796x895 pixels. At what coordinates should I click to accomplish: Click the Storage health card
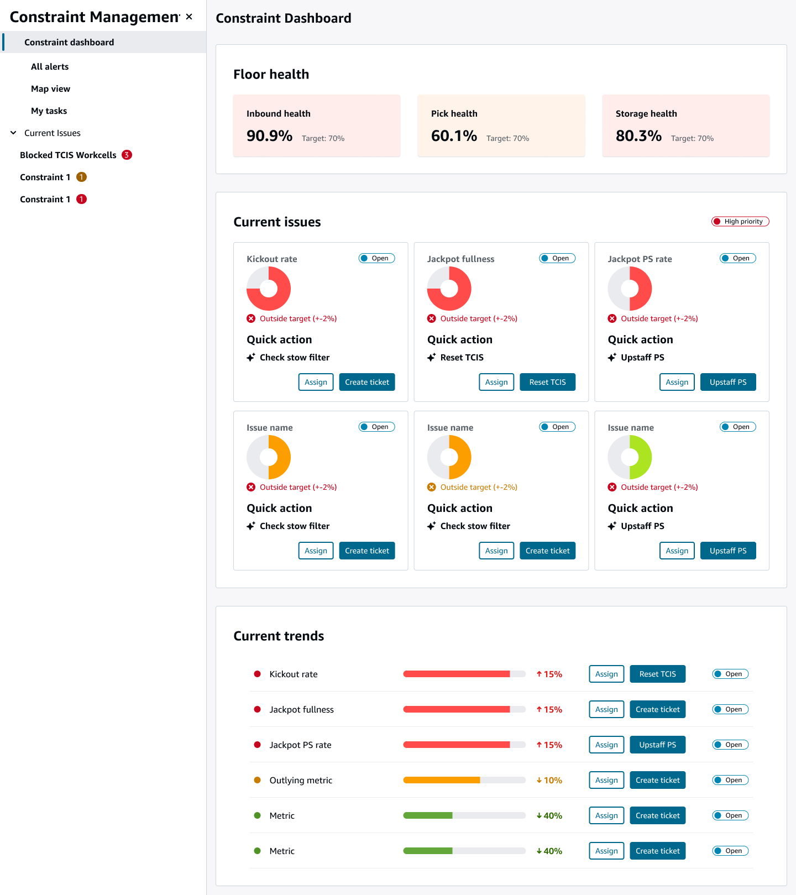click(685, 125)
